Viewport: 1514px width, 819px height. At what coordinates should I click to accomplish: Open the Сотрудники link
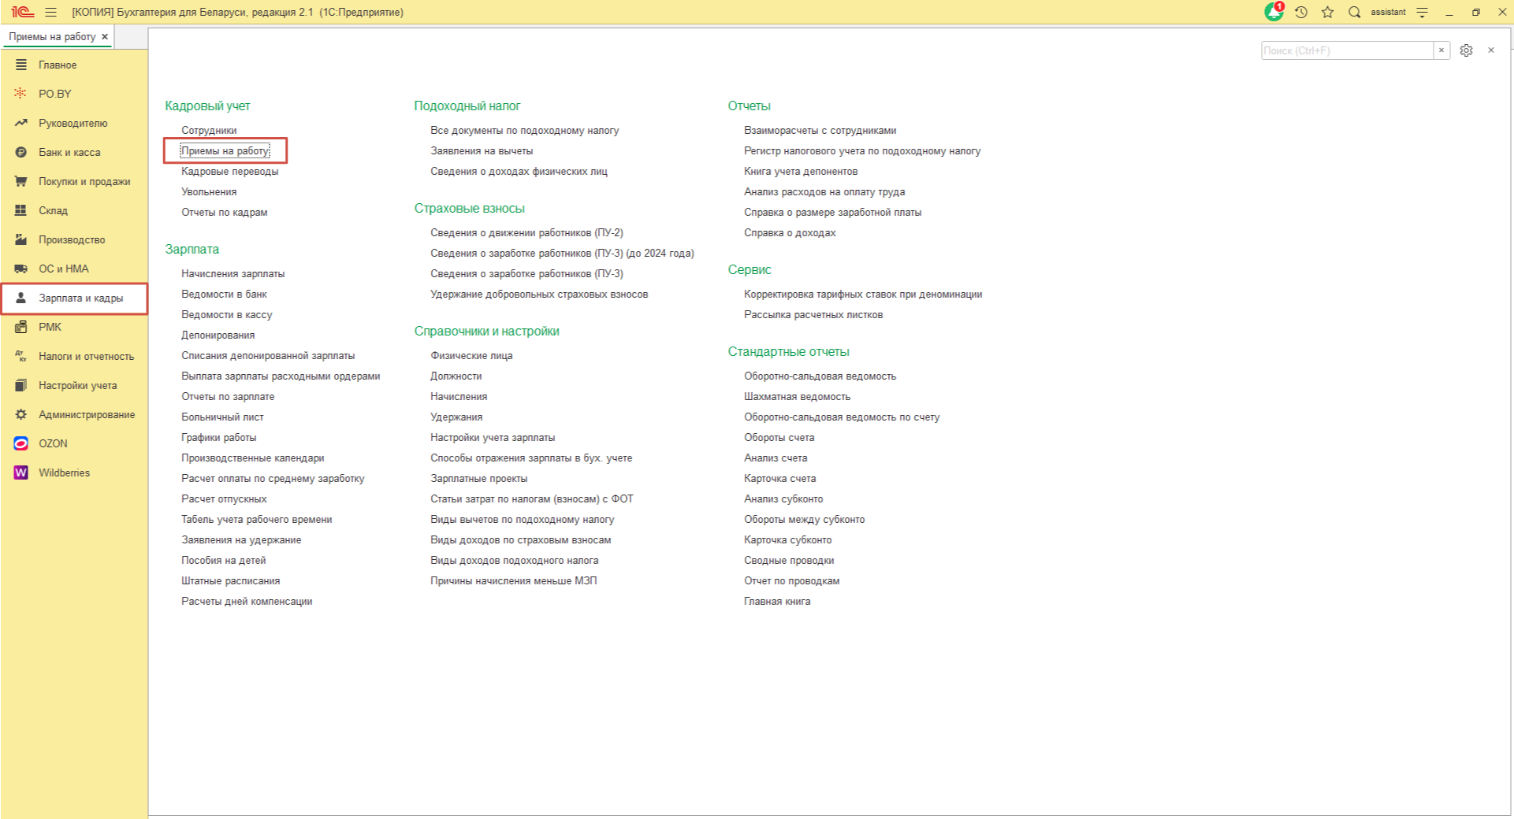coord(209,130)
